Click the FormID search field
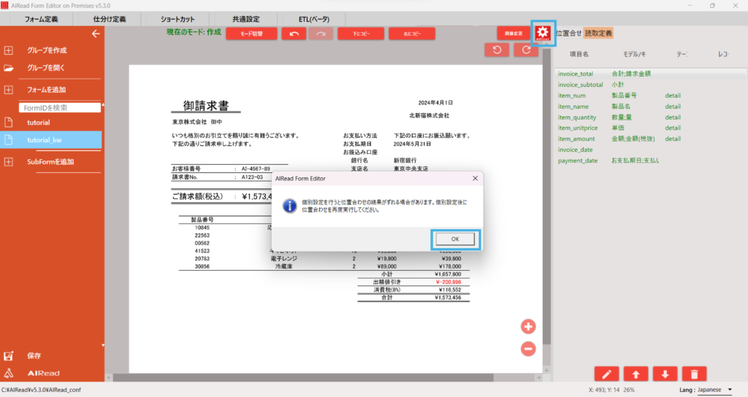 (60, 107)
